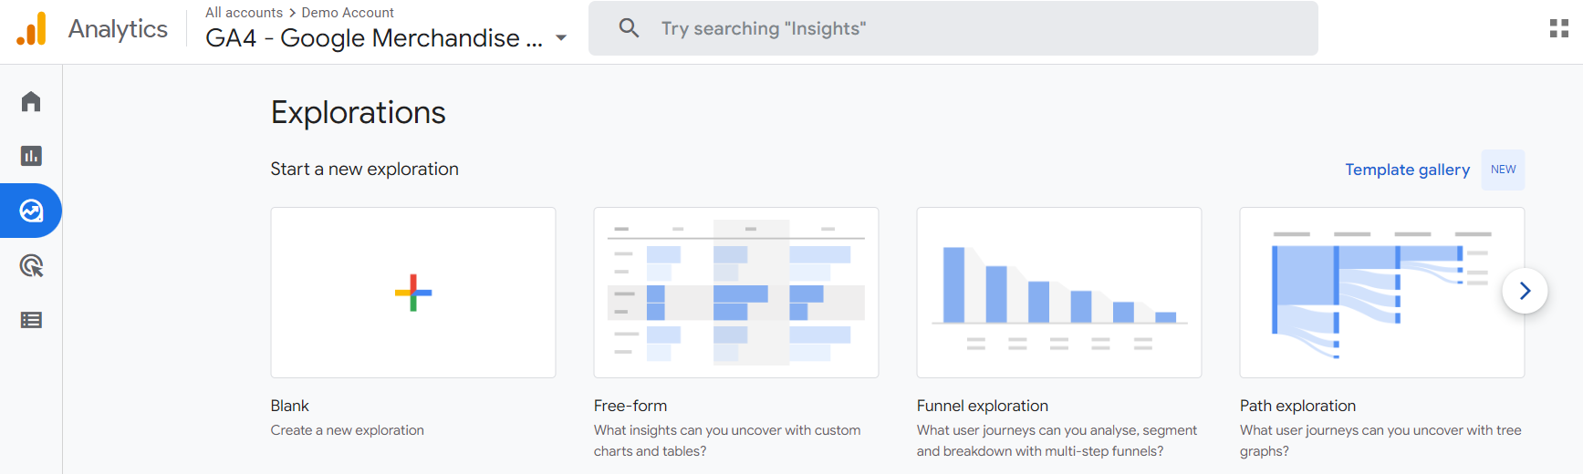Click the Google Analytics logo icon
Viewport: 1583px width, 474px height.
(31, 29)
